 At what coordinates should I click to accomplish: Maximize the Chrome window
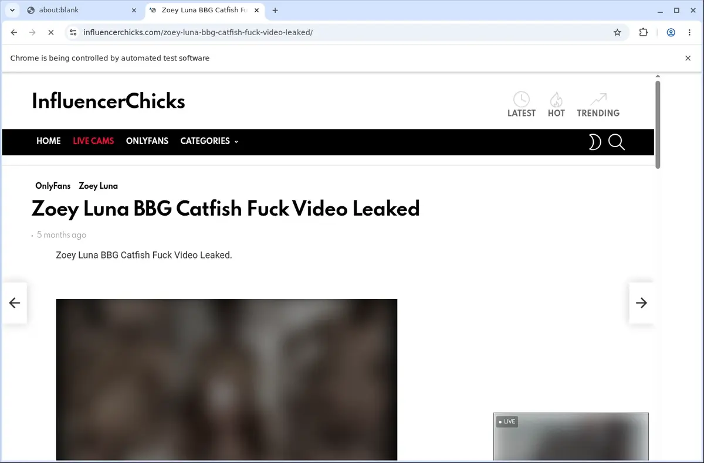676,10
